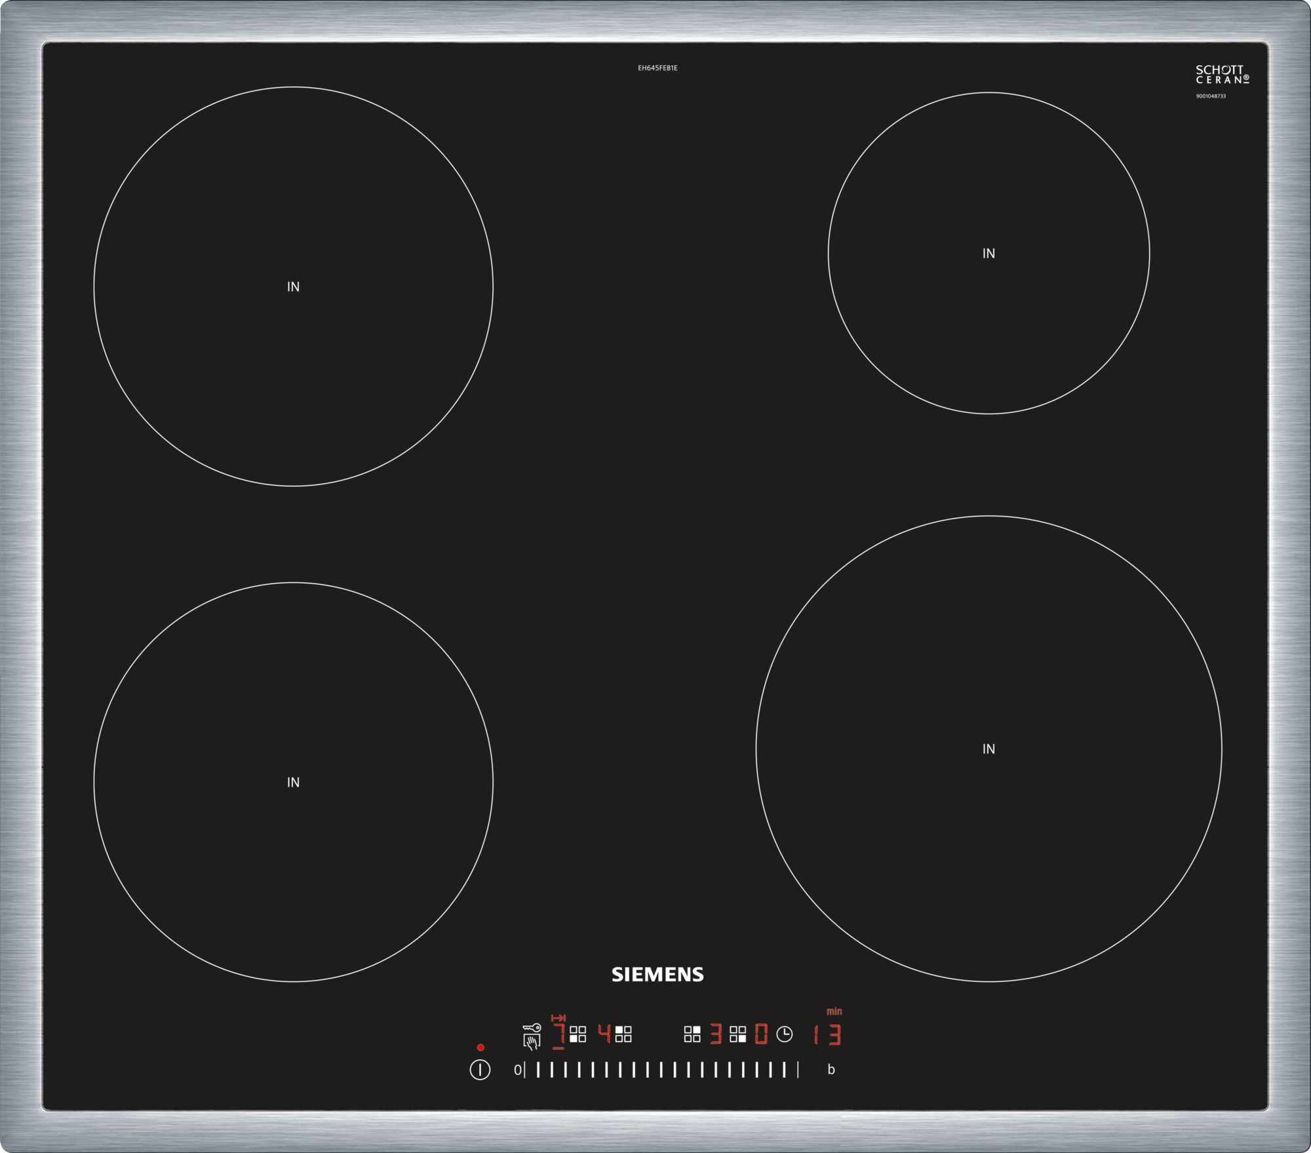
Task: Click the SIEMENS logo
Action: [657, 975]
